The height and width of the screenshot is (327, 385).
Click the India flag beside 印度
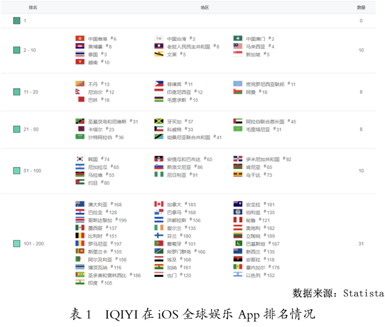coord(80,283)
